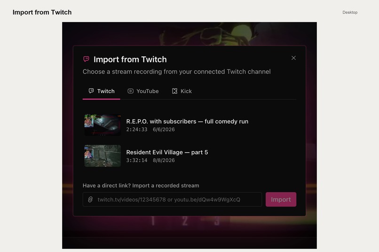Click the Desktop label at top right

tap(350, 12)
